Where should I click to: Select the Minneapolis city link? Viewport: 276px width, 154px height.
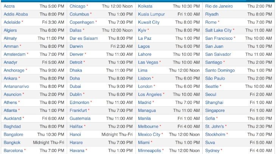pos(149,151)
